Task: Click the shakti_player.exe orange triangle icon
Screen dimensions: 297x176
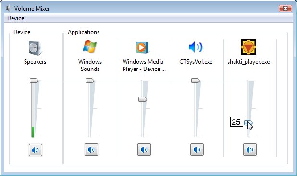Action: 248,47
